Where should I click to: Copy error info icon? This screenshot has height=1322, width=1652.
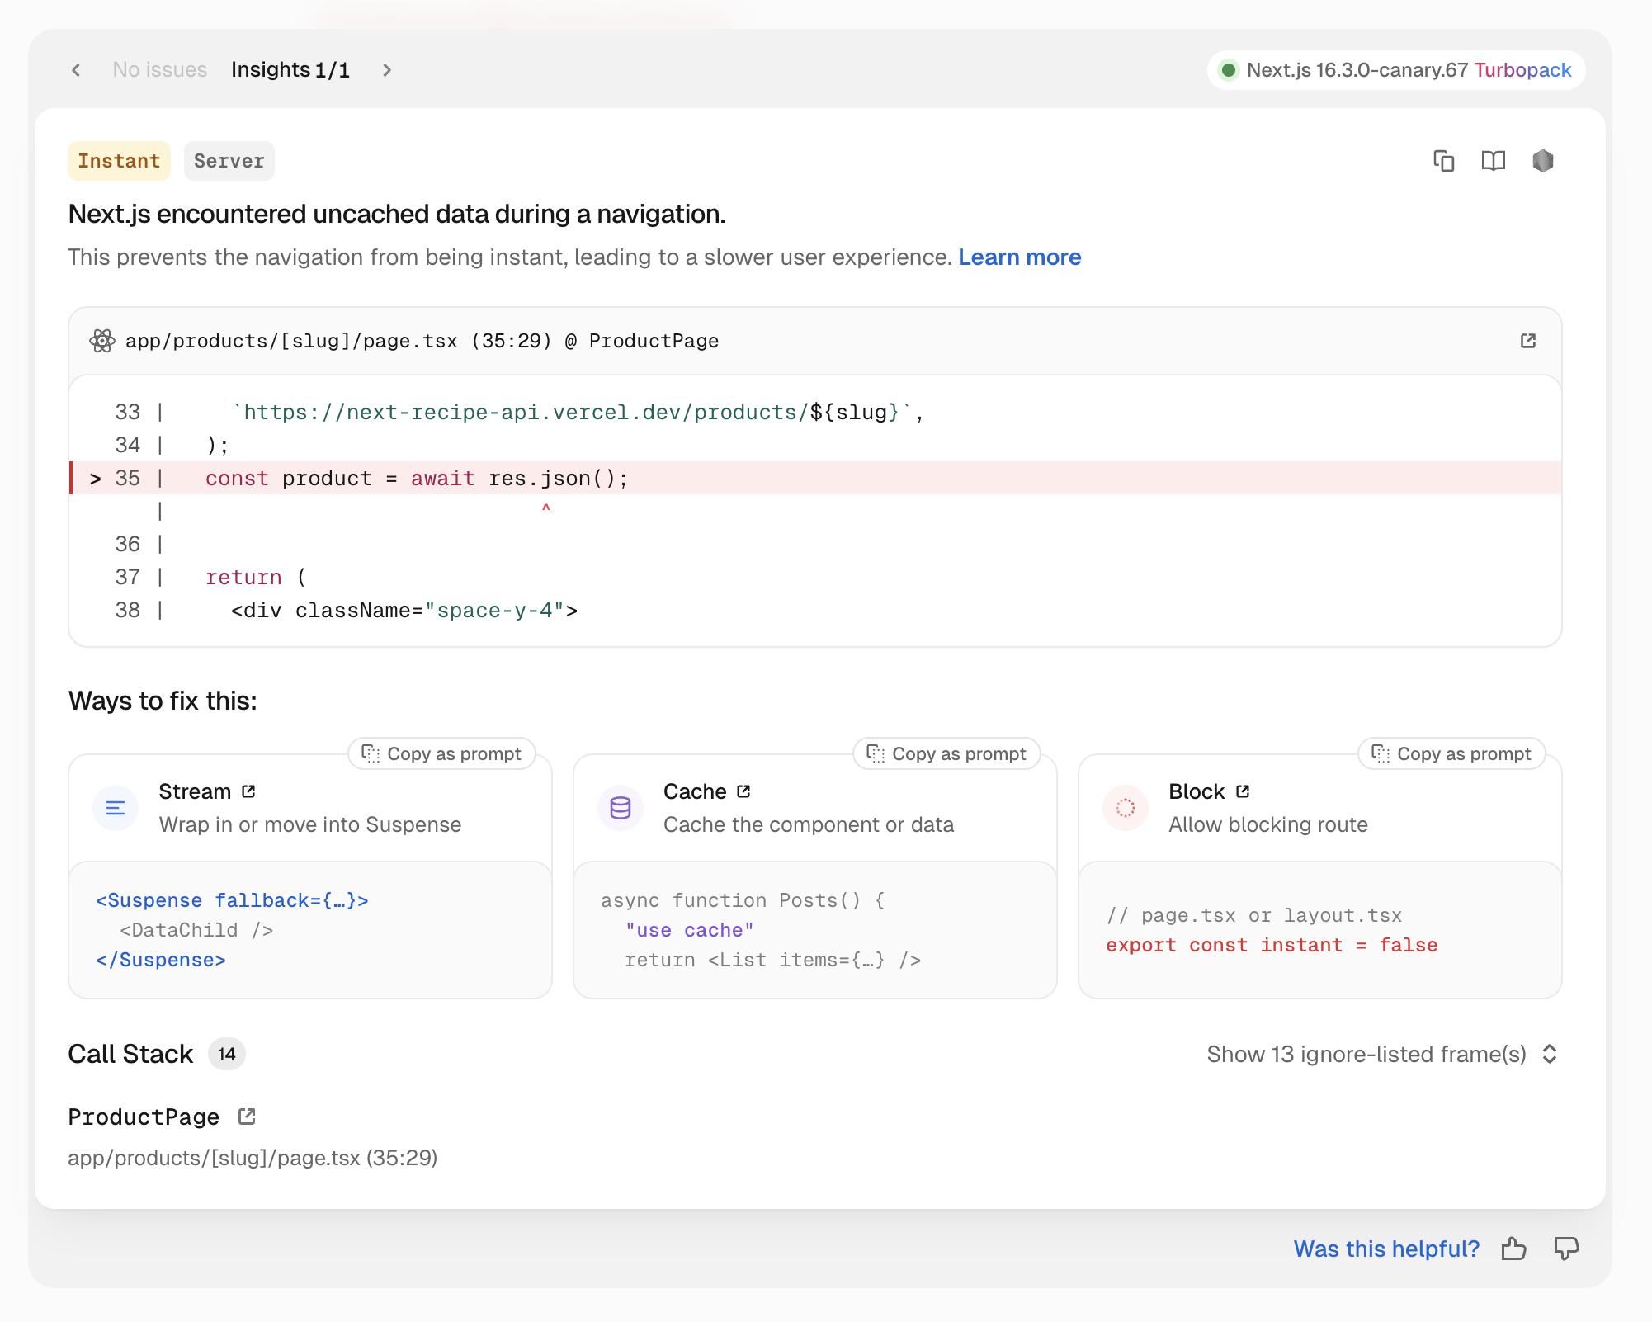(1444, 161)
